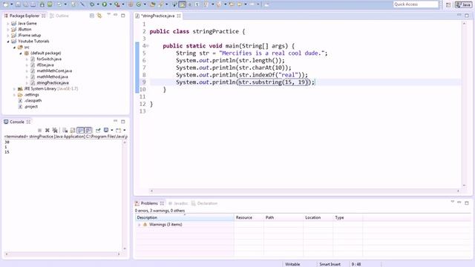Toggle Link with Editor in Package Explorer
Viewport: 475px width, 267px height.
click(99, 16)
